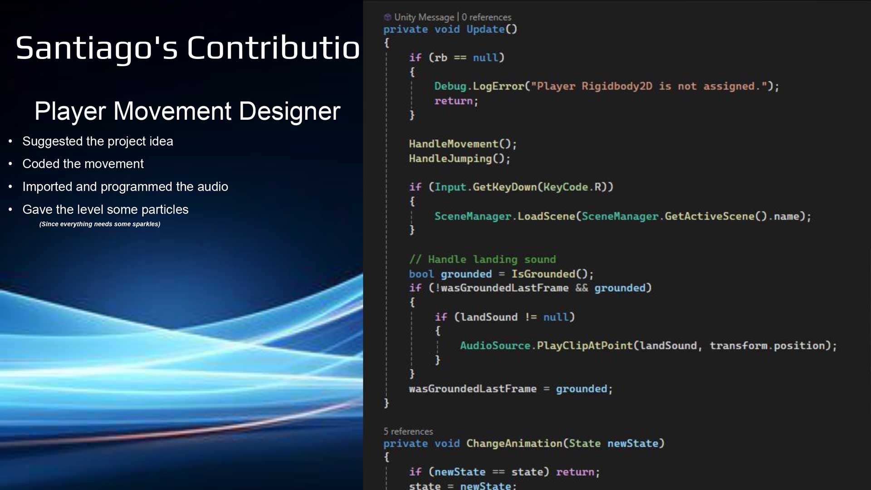Viewport: 871px width, 490px height.
Task: Click 'Imported and programmed the audio' bullet
Action: [125, 187]
